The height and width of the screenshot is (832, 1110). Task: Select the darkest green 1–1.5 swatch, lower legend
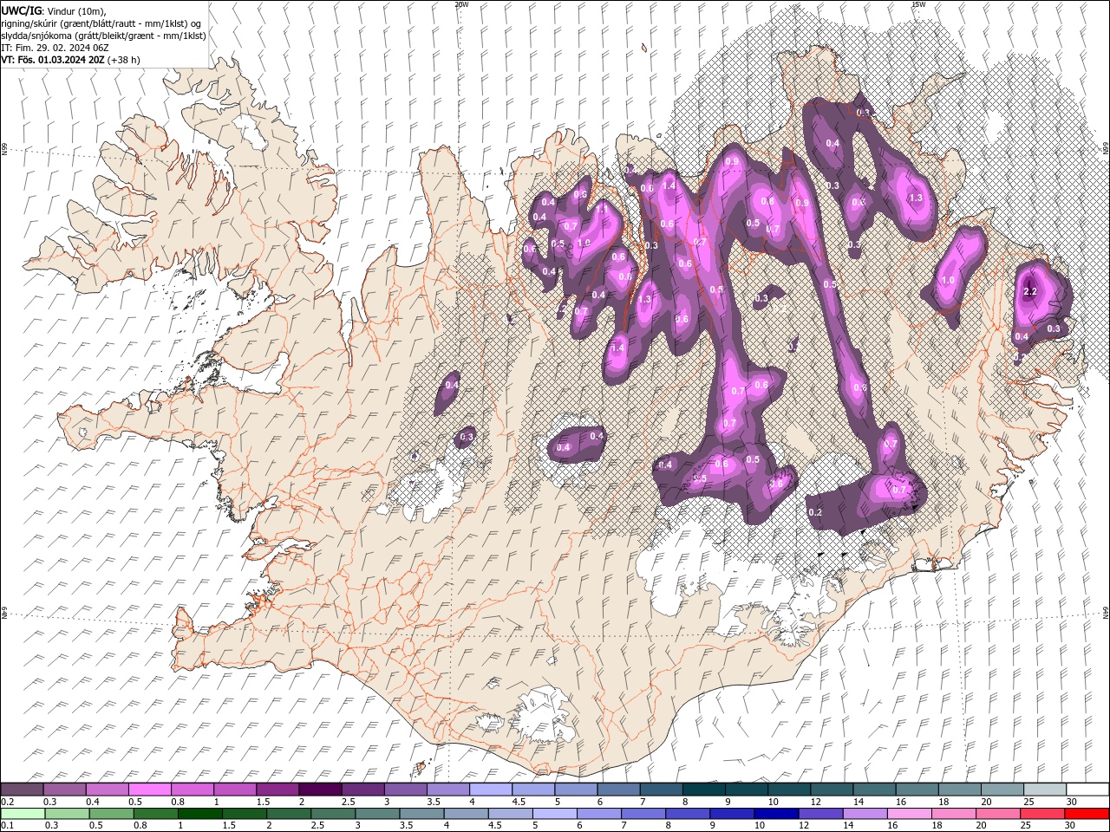(x=199, y=814)
